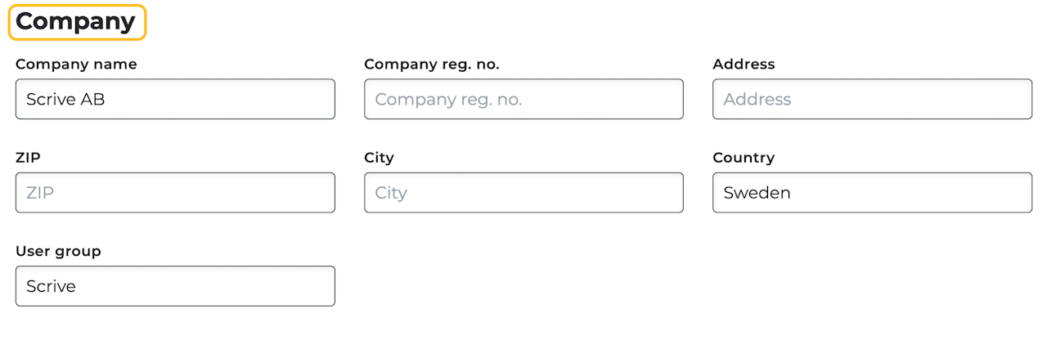Click the "Company name" field label
Image resolution: width=1047 pixels, height=340 pixels.
coord(76,64)
